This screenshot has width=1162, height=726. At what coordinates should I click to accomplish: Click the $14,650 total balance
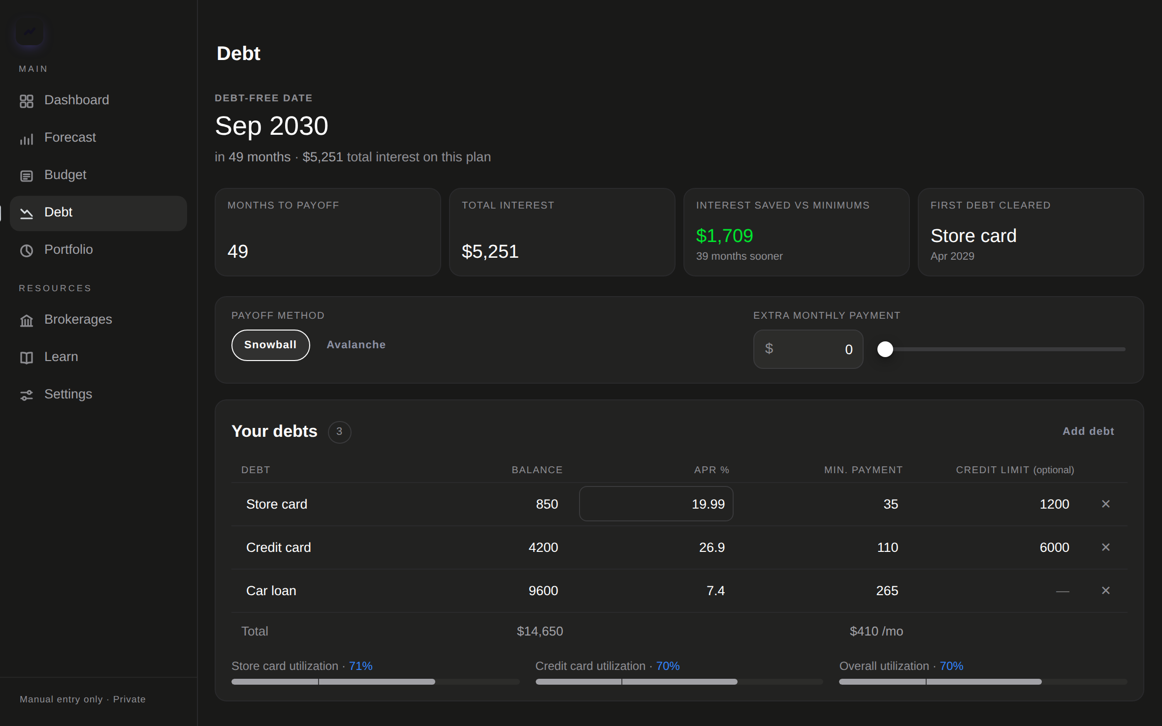(540, 631)
